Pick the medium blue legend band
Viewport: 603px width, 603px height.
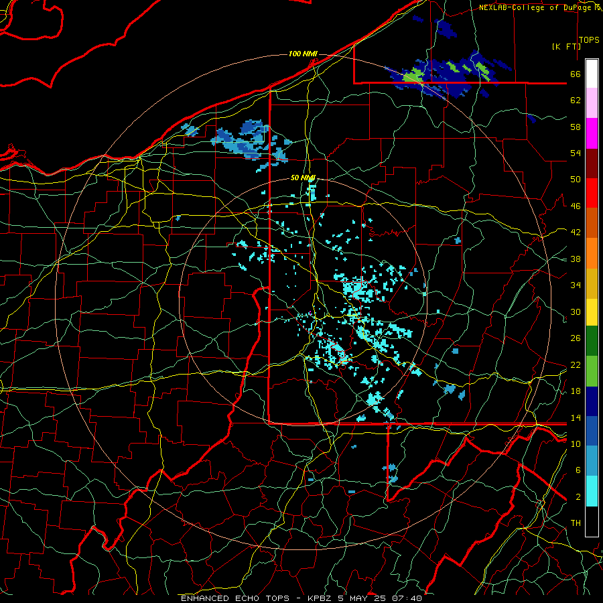tap(592, 431)
